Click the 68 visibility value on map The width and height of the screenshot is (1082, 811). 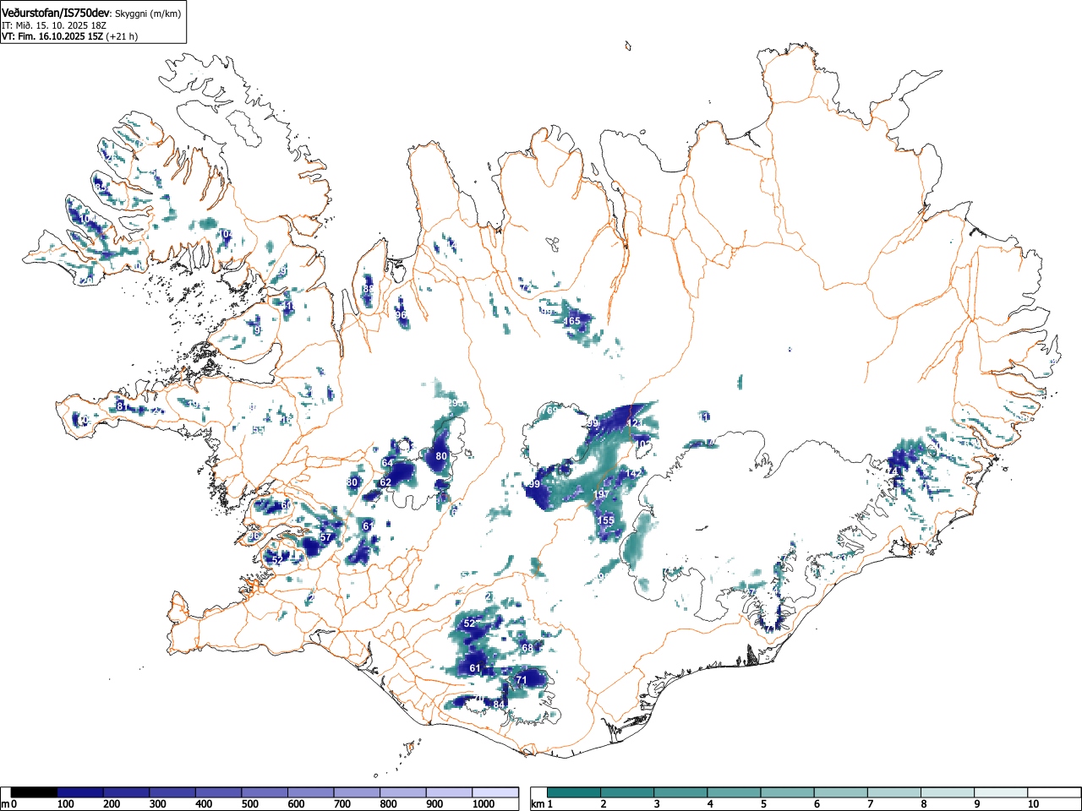(527, 648)
